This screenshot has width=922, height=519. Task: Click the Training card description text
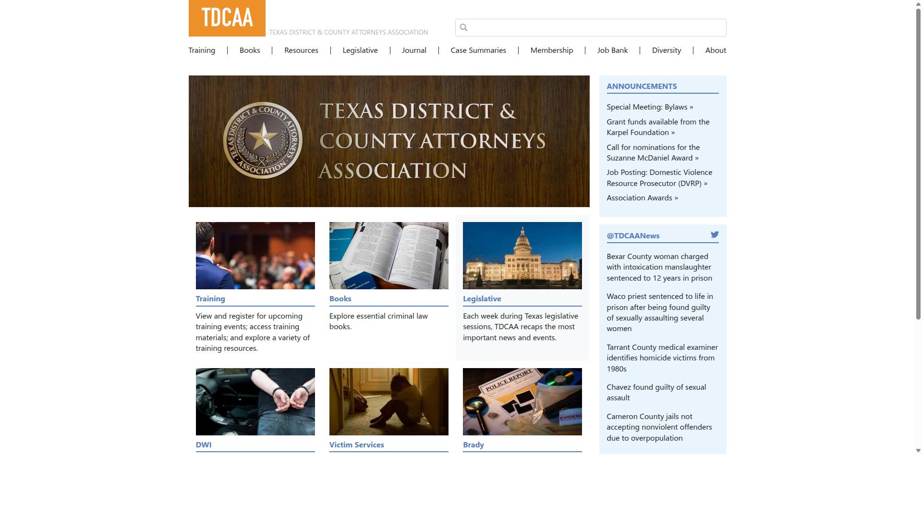(253, 332)
